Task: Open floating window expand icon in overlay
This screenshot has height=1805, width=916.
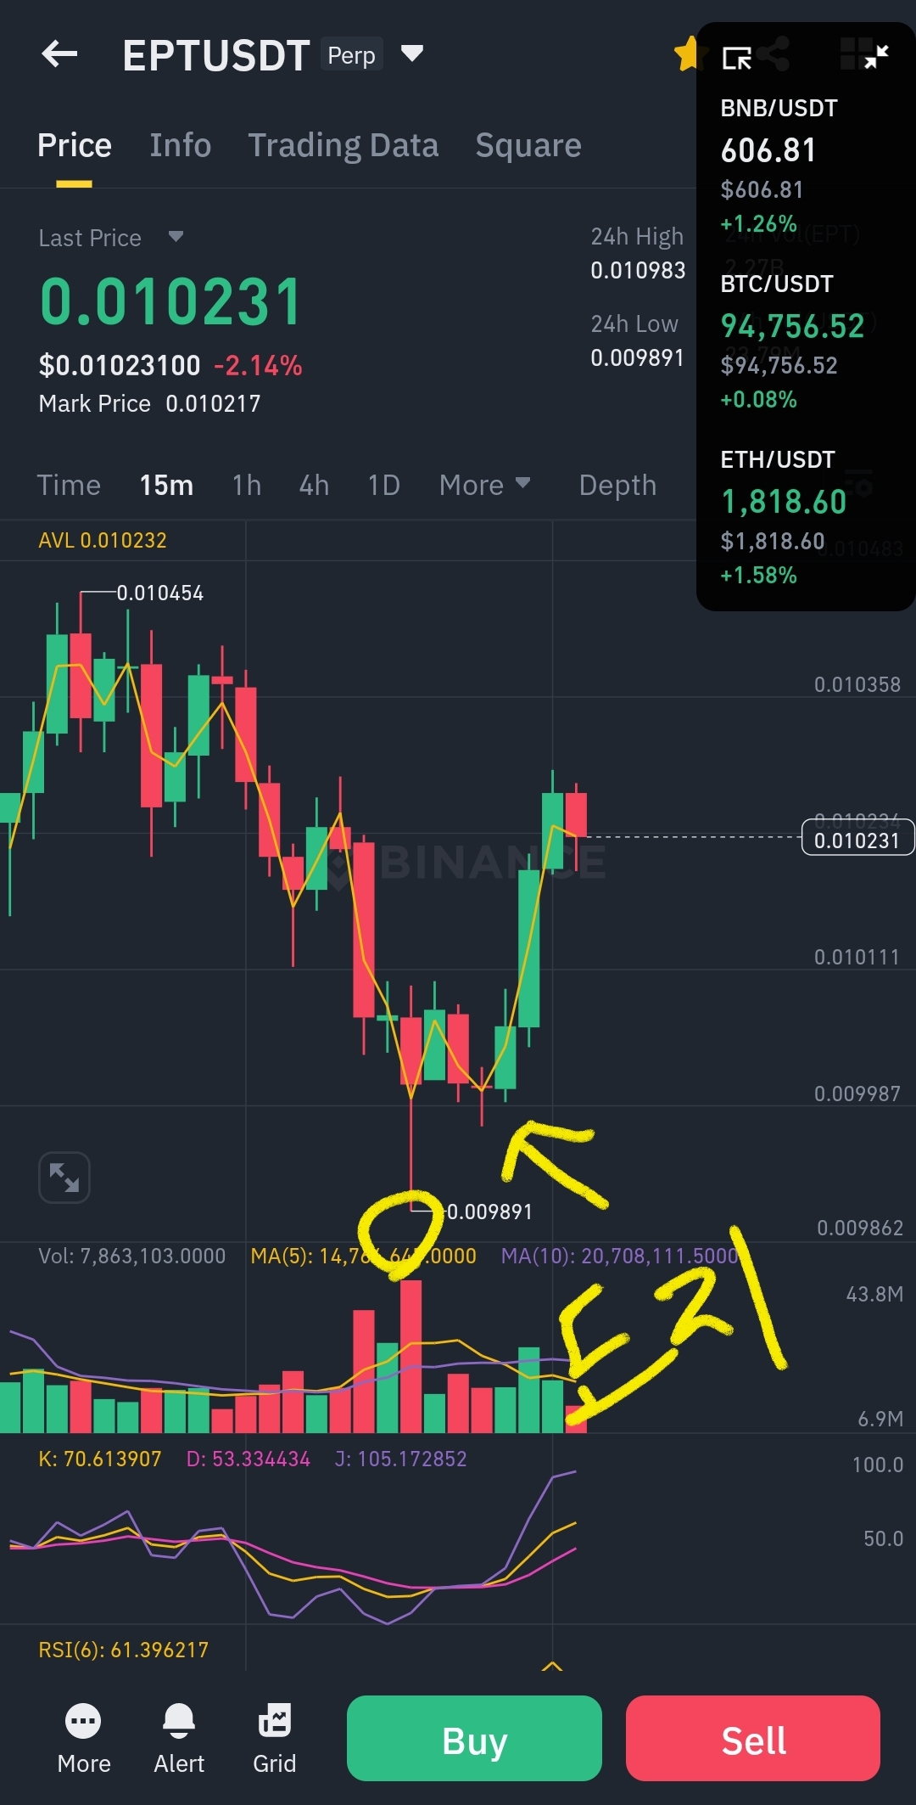Action: pyautogui.click(x=736, y=58)
